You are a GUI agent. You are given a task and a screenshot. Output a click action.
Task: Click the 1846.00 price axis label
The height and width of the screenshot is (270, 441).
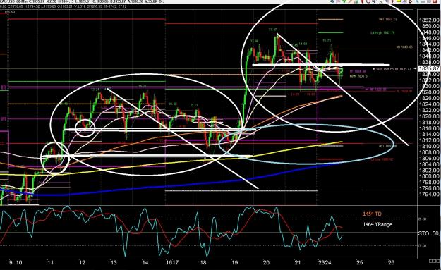[429, 38]
